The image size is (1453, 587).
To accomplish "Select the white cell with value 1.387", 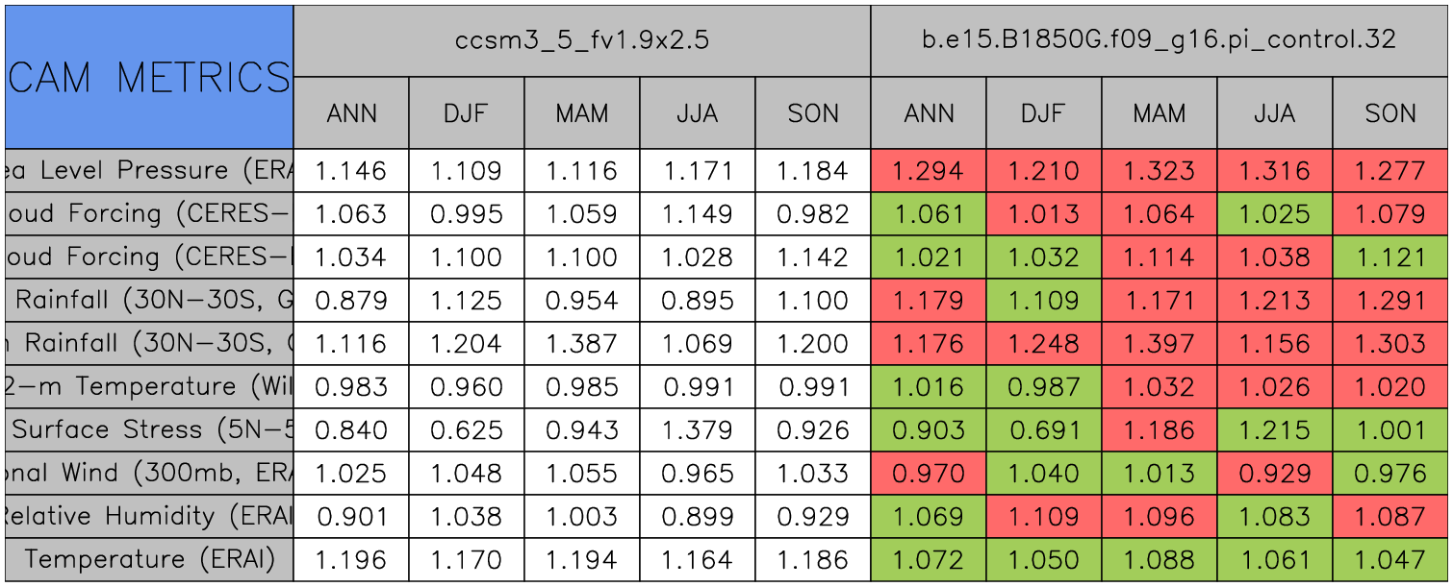I will (581, 344).
